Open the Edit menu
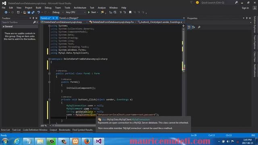The image size is (258, 145). [x=11, y=8]
